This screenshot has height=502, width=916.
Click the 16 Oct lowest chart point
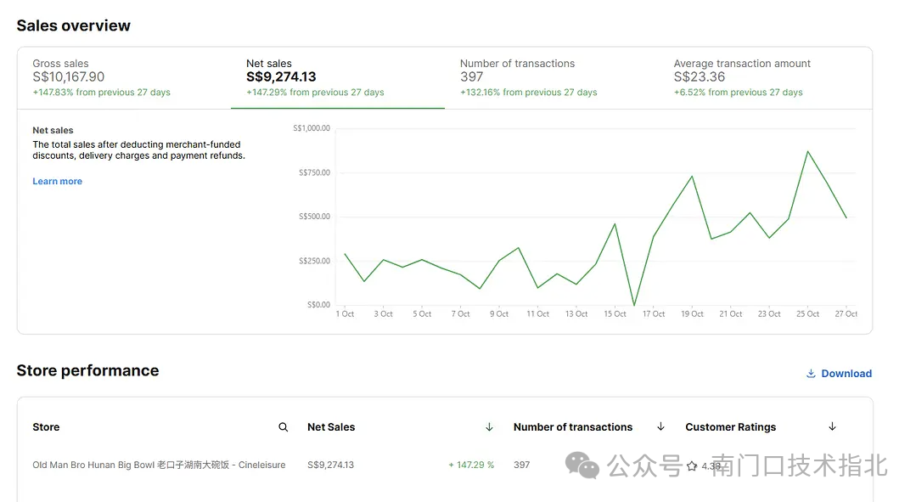click(x=634, y=304)
